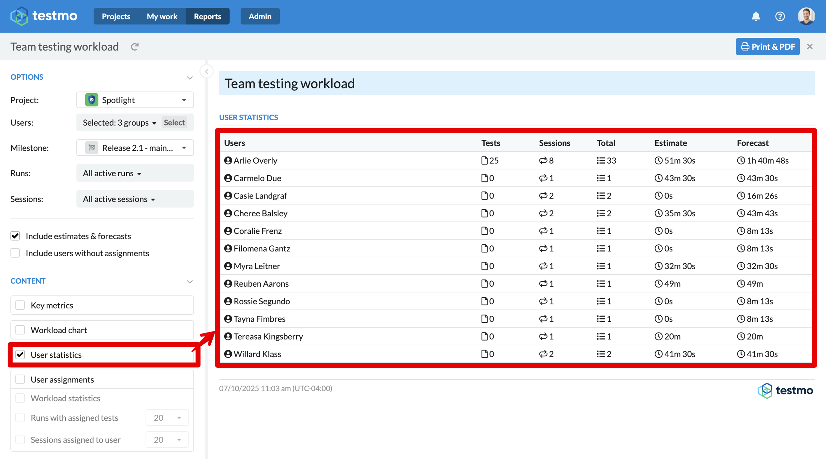Go to My work tab

coord(162,16)
